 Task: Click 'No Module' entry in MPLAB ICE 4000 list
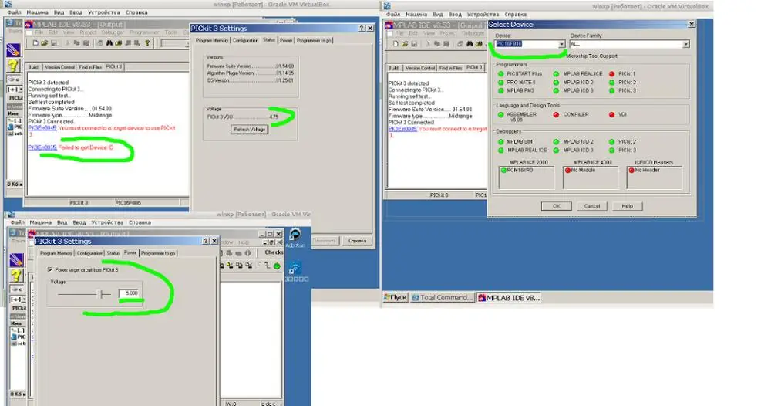580,171
